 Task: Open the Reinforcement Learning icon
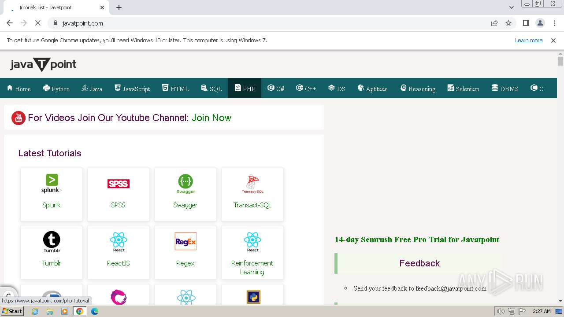click(x=252, y=242)
